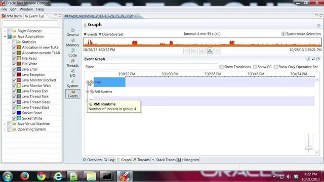Expand Java Virtual Machine node
324x182 pixels.
pos(5,124)
